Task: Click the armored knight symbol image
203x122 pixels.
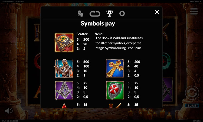Action: point(64,68)
